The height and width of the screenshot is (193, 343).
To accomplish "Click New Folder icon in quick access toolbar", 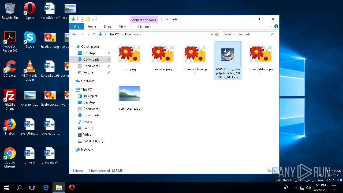I will pos(88,19).
